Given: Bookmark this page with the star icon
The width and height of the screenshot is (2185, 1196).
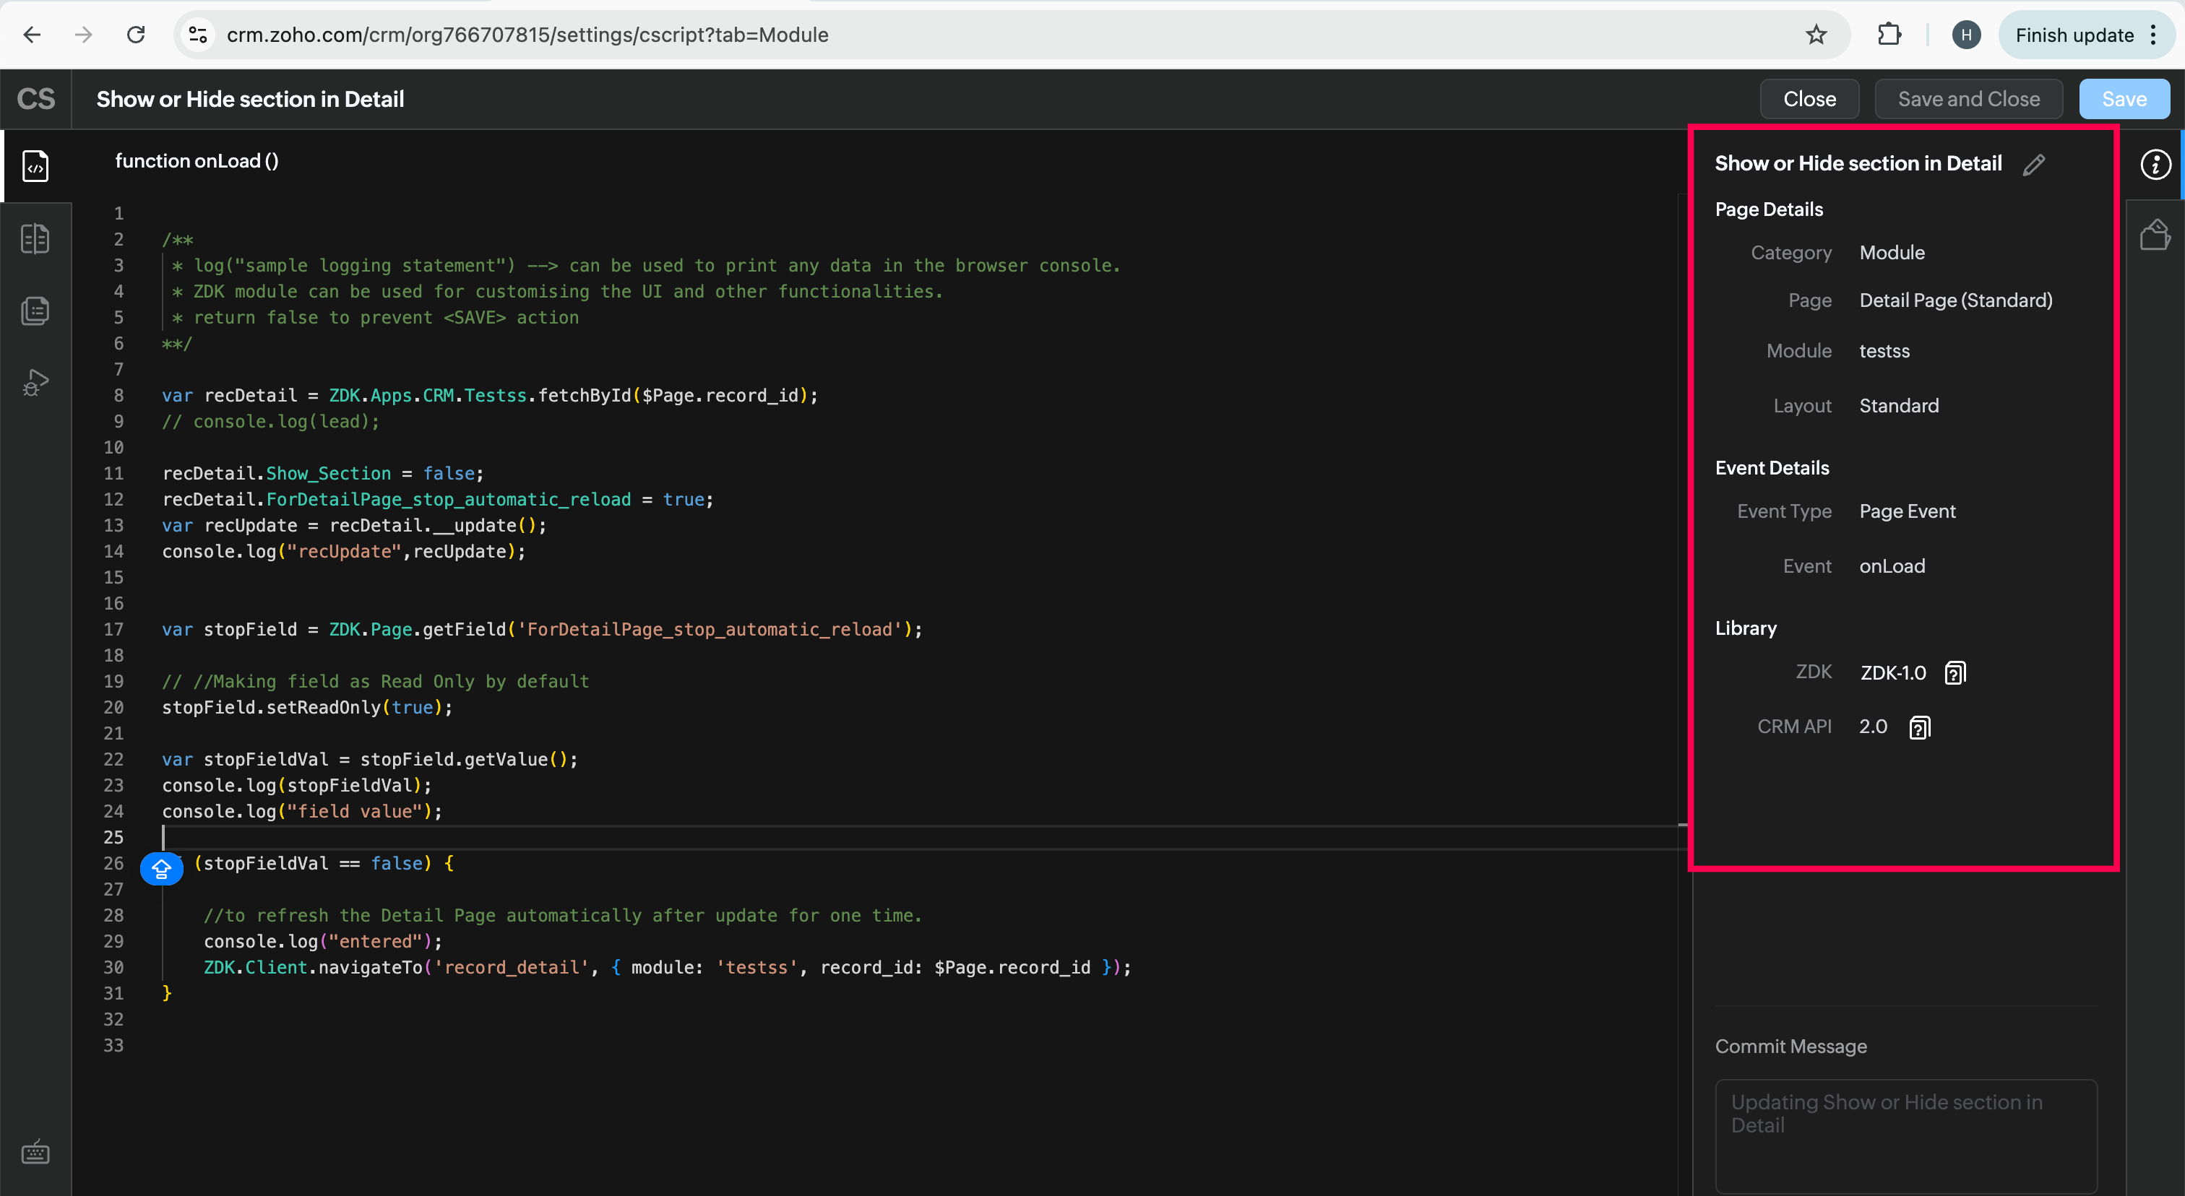Looking at the screenshot, I should click(x=1816, y=35).
